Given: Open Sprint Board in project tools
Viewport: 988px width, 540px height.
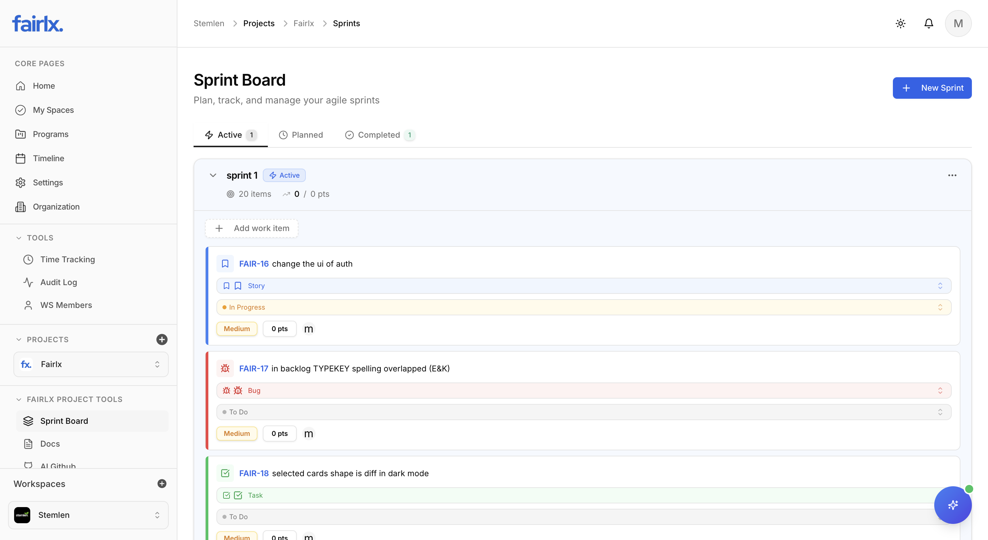Looking at the screenshot, I should pos(92,421).
